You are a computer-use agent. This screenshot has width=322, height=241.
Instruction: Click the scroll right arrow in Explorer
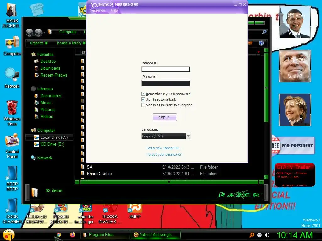(261, 182)
